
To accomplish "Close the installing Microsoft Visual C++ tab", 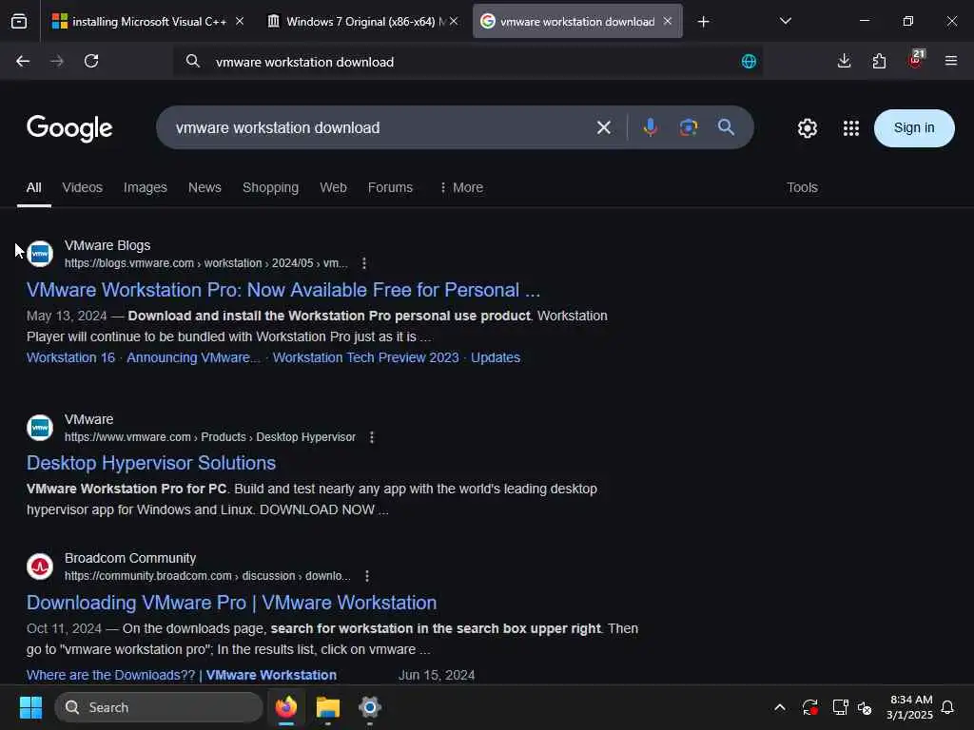I will coord(240,22).
